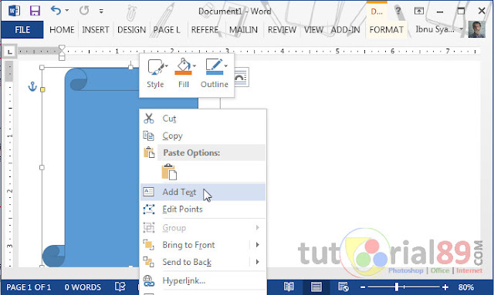Expand Send to Back submenu arrow
The height and width of the screenshot is (295, 494).
tap(257, 262)
